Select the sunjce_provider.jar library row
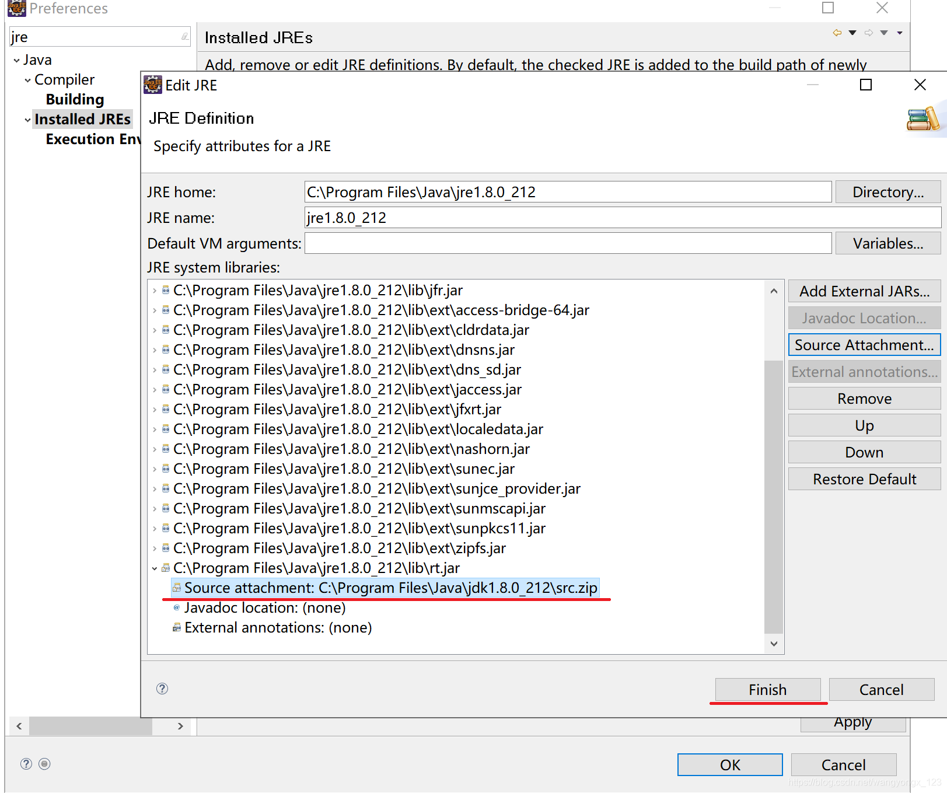 tap(377, 488)
